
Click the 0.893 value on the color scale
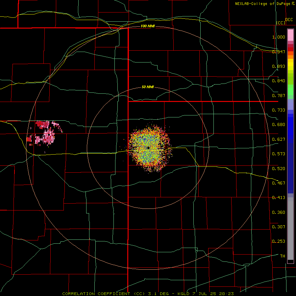279,66
